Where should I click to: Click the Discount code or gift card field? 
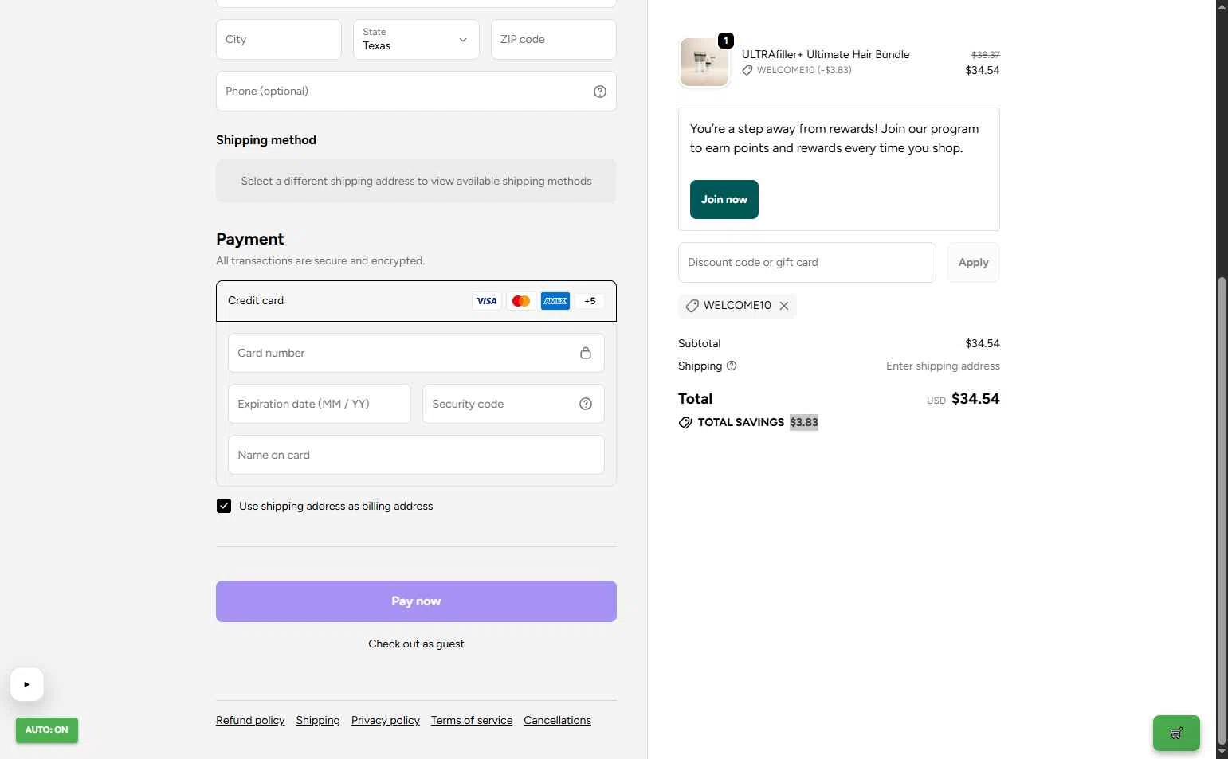coord(807,262)
